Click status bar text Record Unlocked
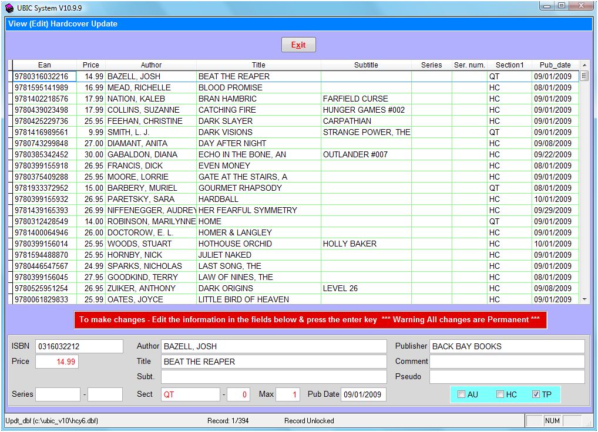 pos(309,421)
